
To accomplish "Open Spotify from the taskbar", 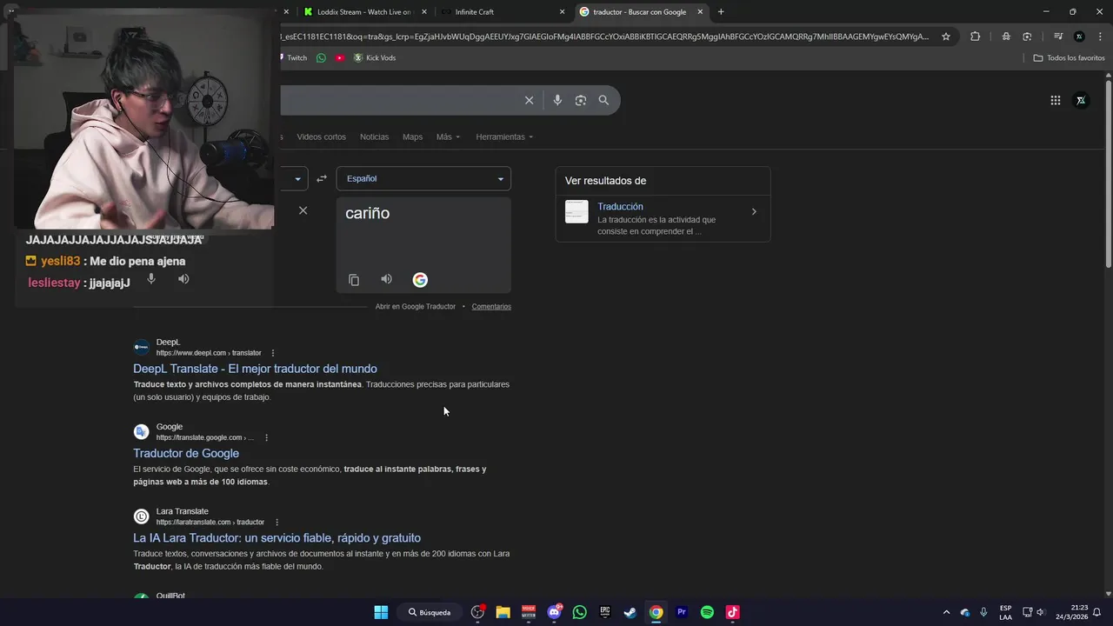I will coord(707,612).
